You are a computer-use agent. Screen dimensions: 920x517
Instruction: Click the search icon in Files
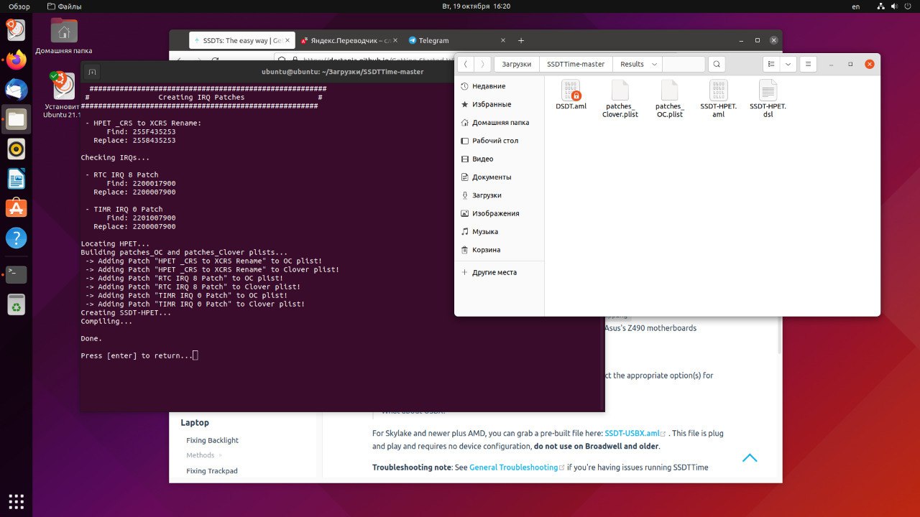[716, 64]
